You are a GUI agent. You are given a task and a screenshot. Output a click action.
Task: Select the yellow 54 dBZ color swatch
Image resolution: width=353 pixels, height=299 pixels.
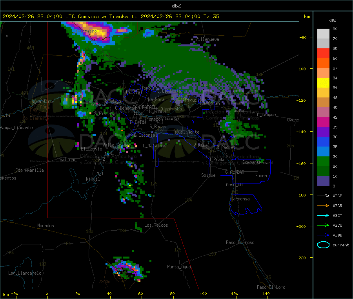coord(323,83)
